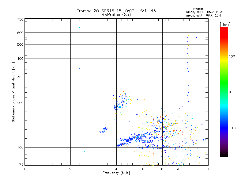
Task: Click the x-axis tick label '1'
Action: pyautogui.click(x=24, y=169)
